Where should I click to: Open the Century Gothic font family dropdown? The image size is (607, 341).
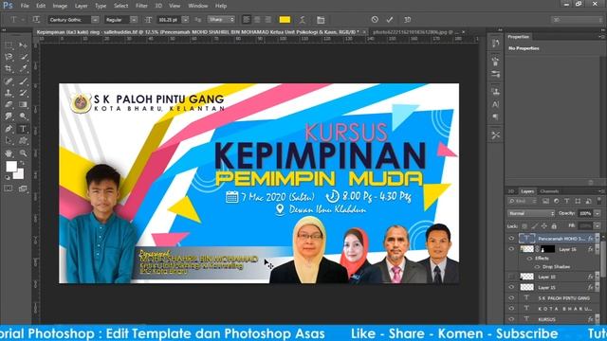click(x=95, y=19)
